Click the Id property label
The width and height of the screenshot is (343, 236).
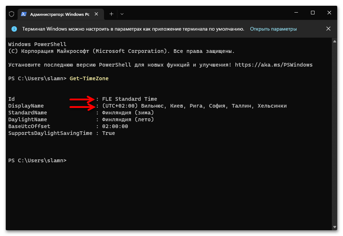12,99
